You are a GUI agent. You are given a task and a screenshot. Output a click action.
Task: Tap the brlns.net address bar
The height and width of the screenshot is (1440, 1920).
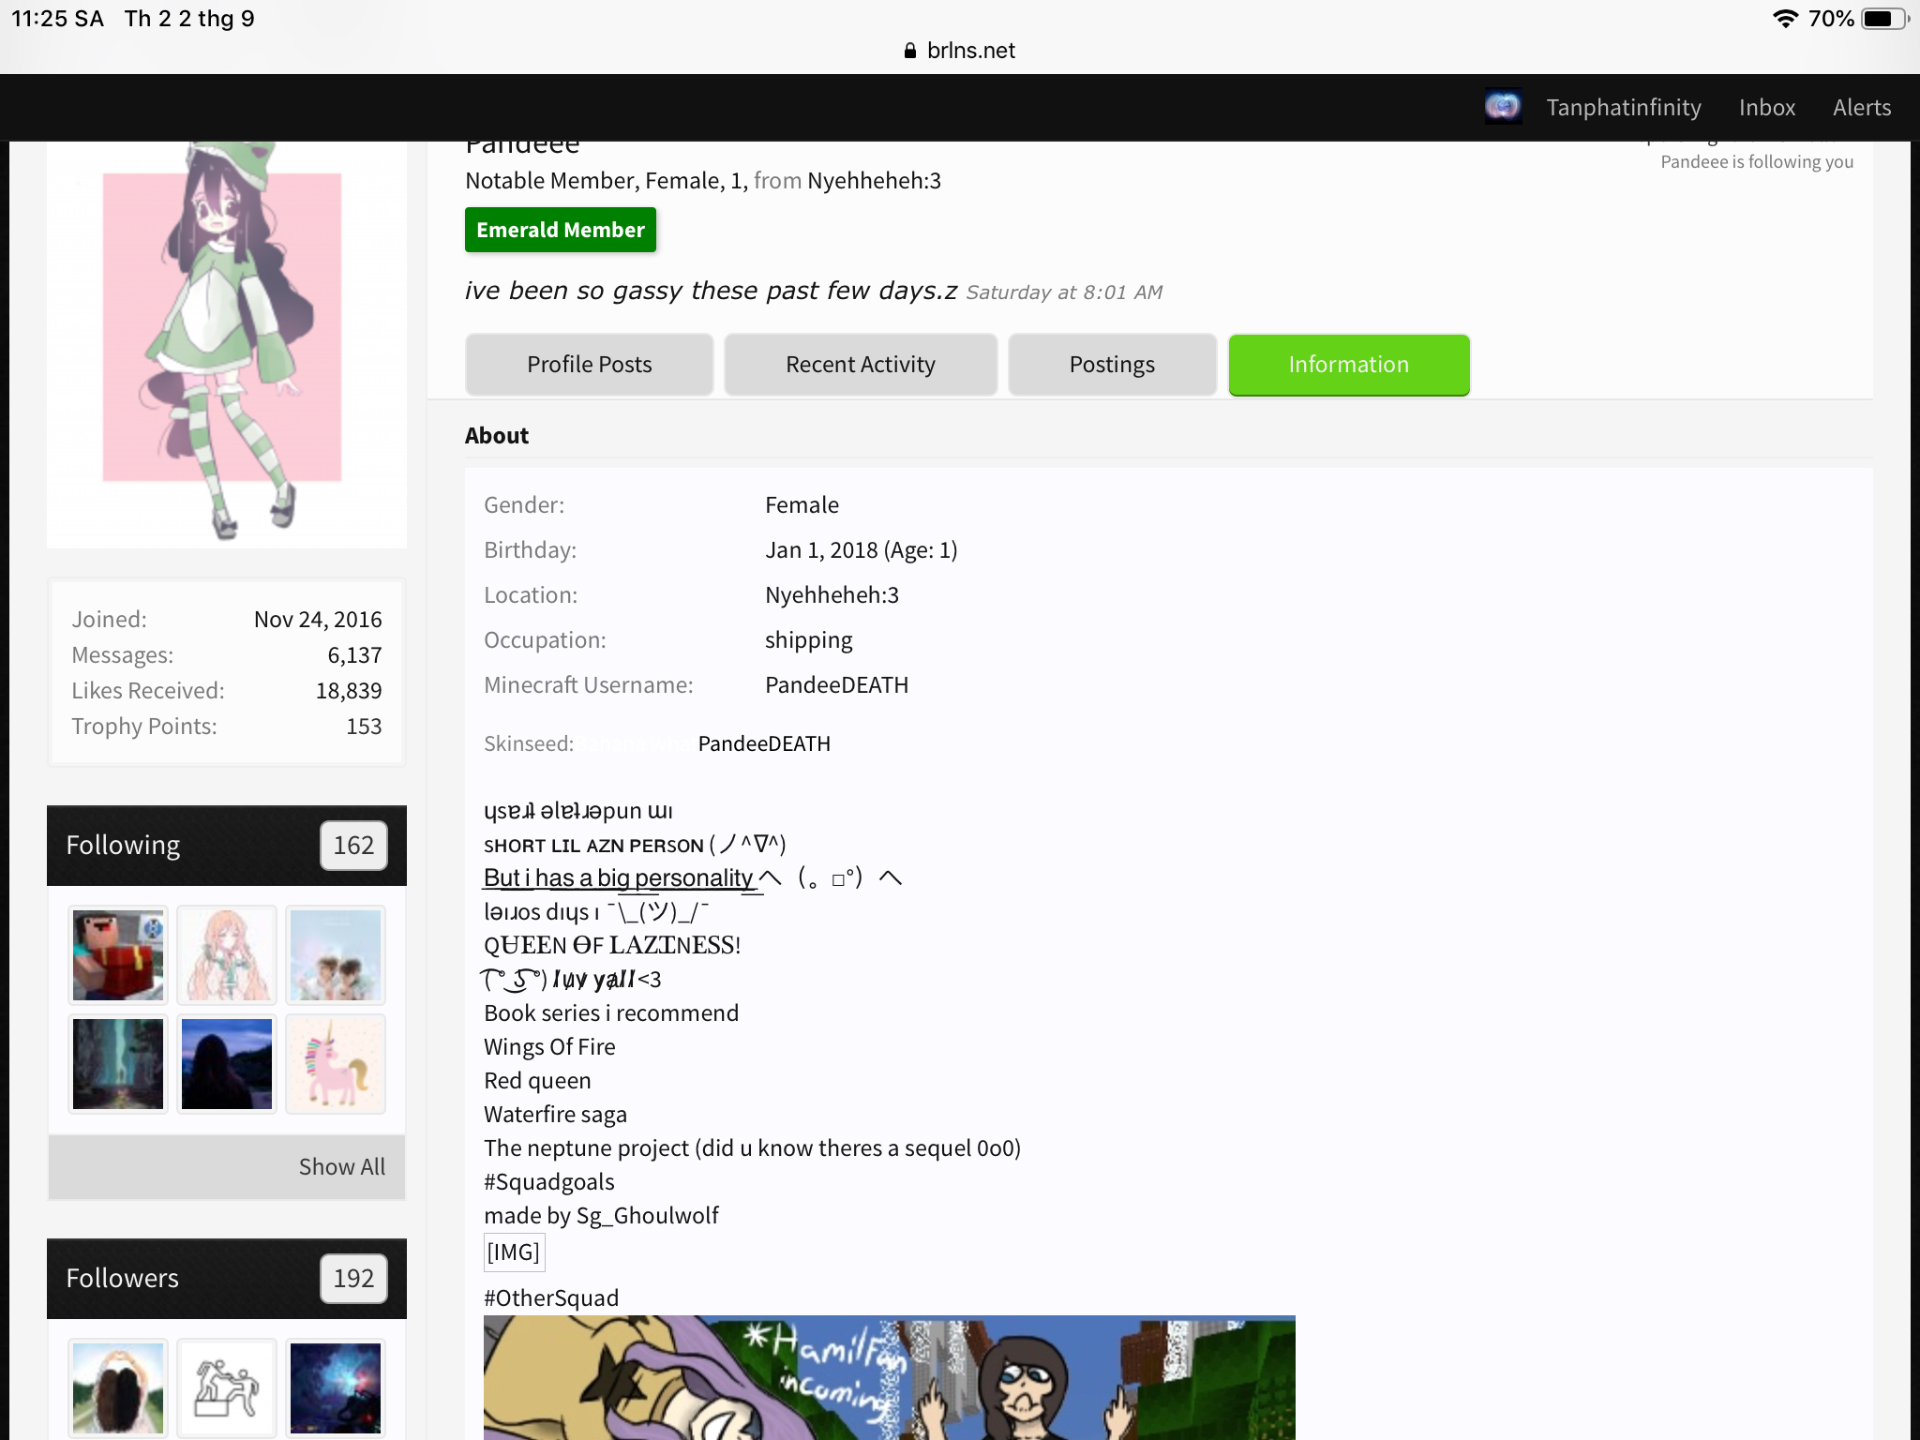coord(960,51)
